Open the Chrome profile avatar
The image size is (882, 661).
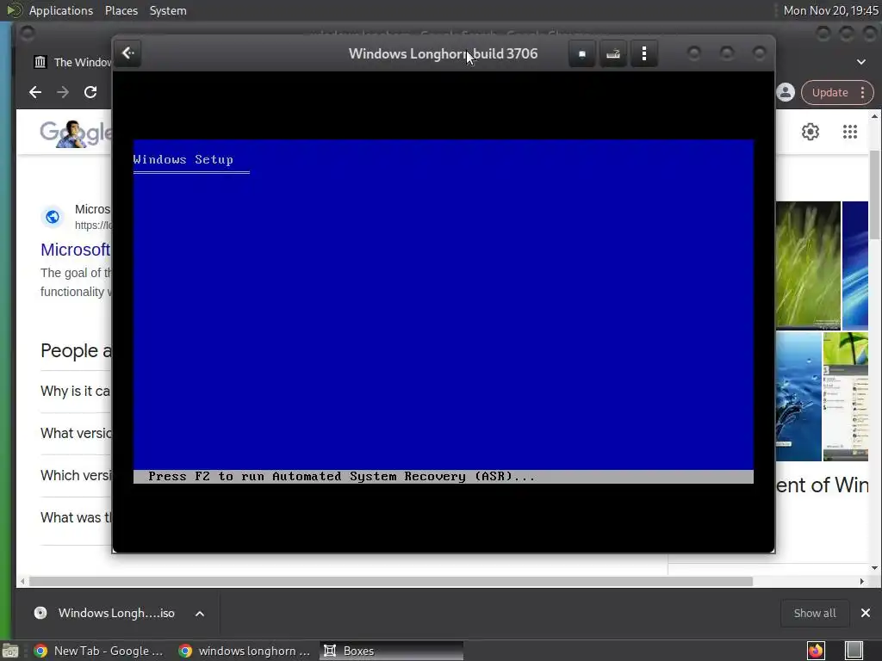[786, 92]
